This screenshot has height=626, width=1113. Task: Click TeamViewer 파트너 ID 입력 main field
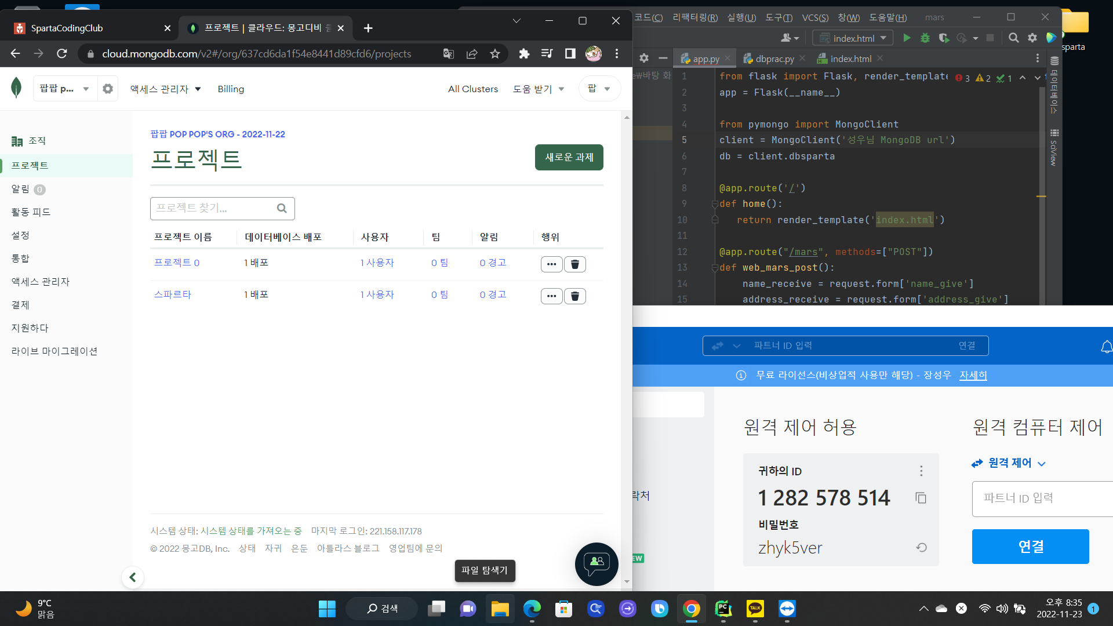1042,498
